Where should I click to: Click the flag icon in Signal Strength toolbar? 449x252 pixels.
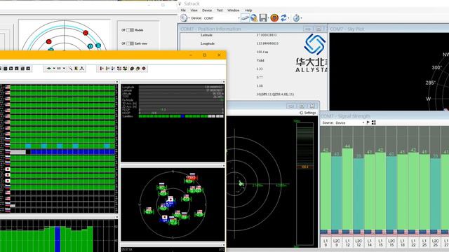tap(368, 122)
